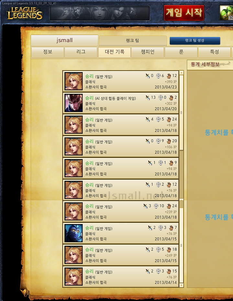Open the 랭크 팀 tab
Viewport: 233px width, 301px height.
click(x=133, y=40)
